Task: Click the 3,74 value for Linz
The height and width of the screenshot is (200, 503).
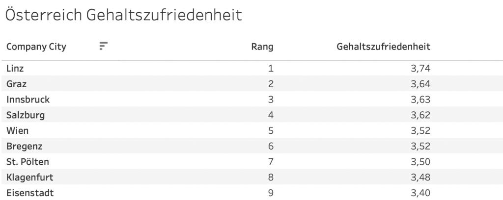Action: 420,69
